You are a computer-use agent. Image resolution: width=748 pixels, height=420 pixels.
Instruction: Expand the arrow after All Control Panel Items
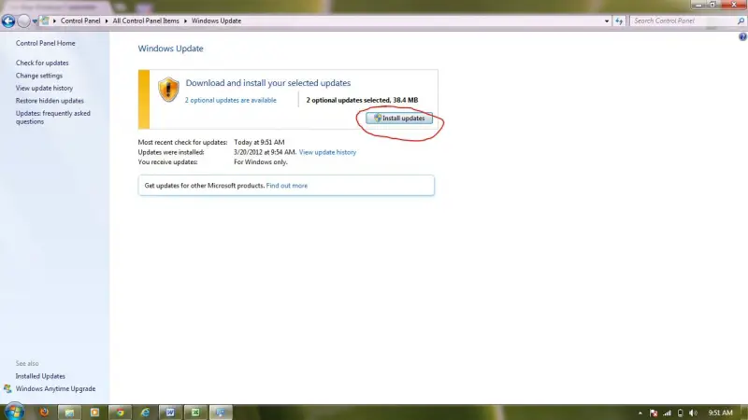coord(185,21)
